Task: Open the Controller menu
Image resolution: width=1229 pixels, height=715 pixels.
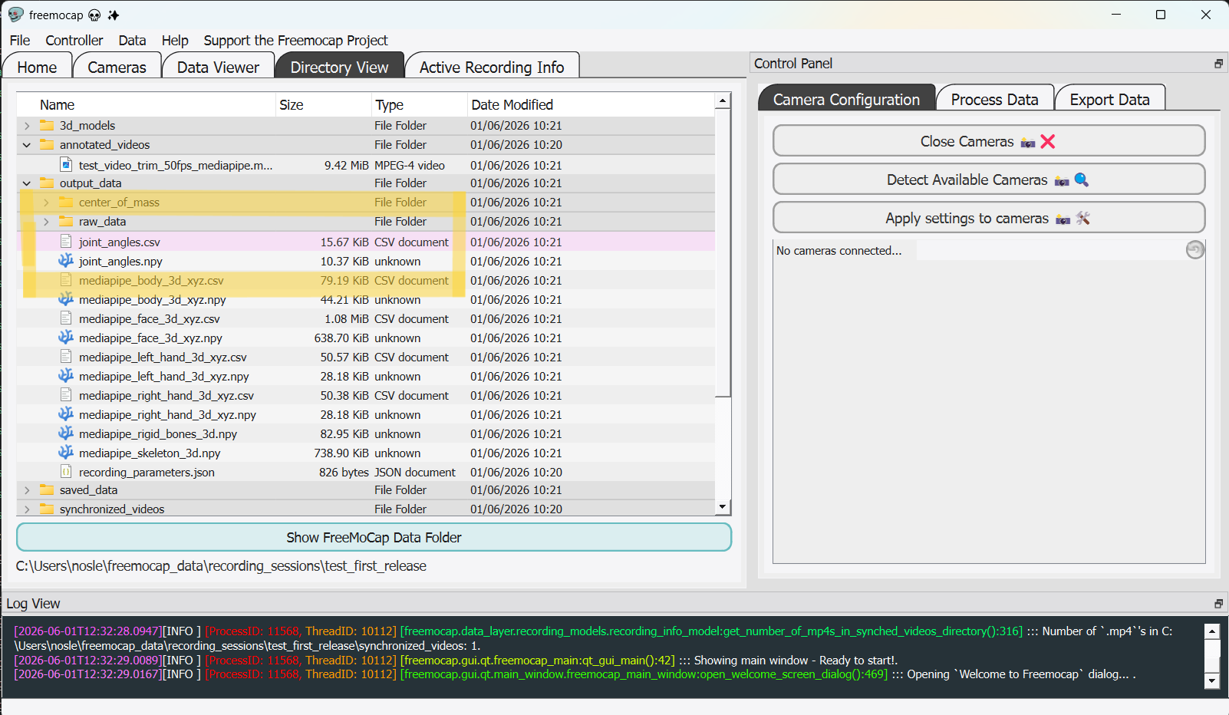Action: click(74, 41)
